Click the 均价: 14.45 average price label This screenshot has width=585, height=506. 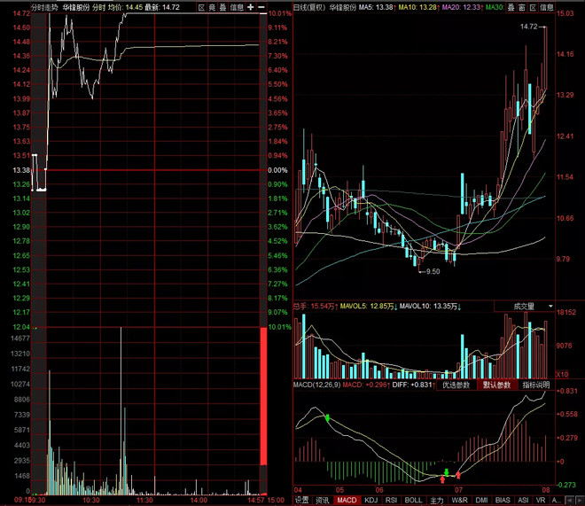coord(125,7)
